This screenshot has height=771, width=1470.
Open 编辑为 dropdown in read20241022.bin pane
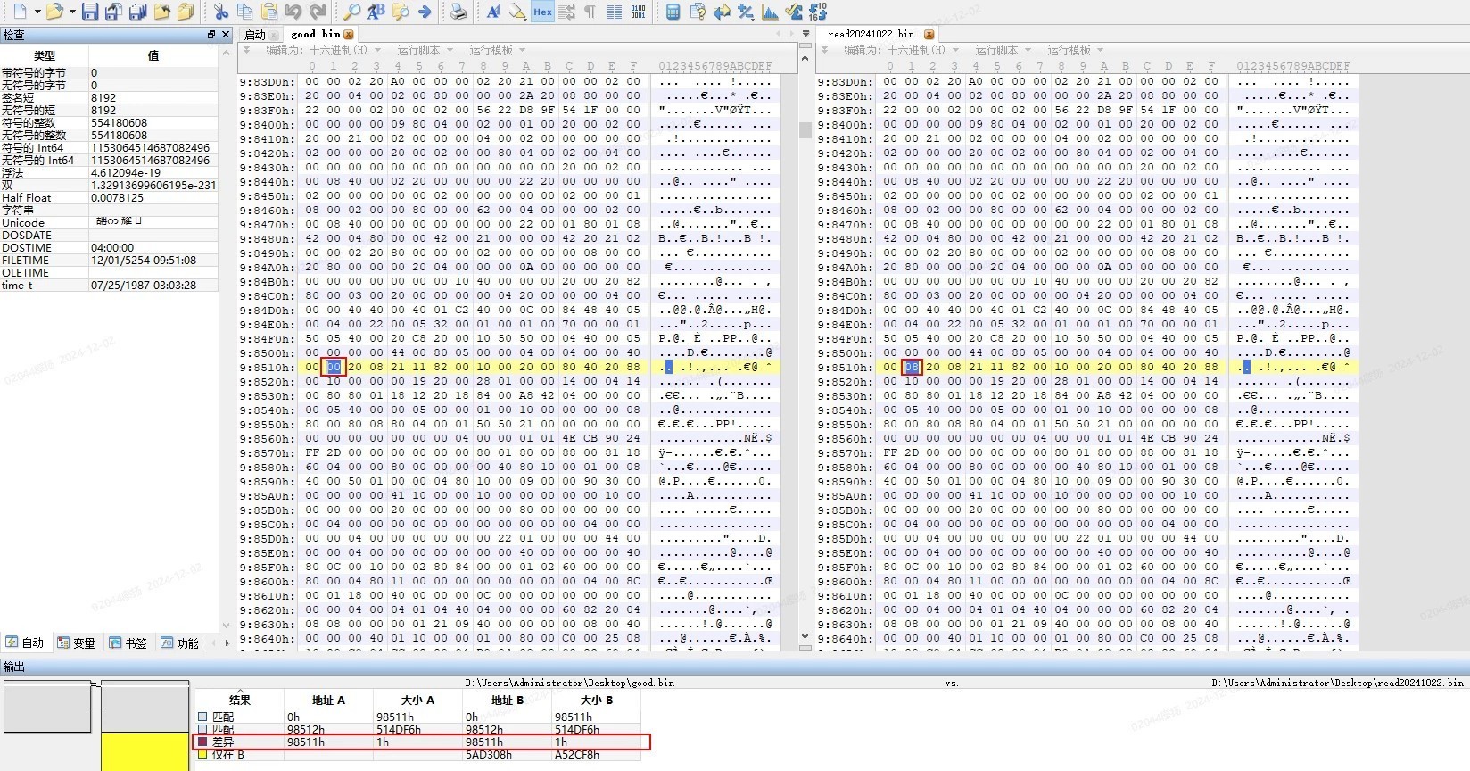coord(901,50)
